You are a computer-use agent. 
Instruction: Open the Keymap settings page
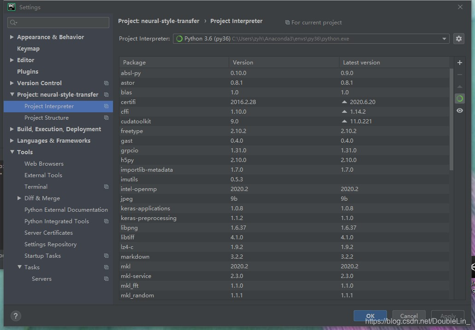click(x=28, y=49)
